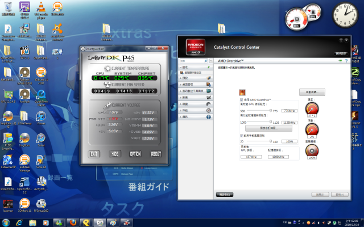The width and height of the screenshot is (364, 227).
Task: Open 3DMark 11 shortcut next to batman
Action: (x=24, y=205)
